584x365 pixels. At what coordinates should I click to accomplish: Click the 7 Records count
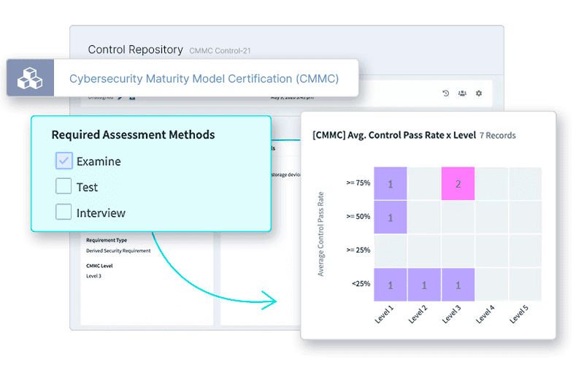498,136
